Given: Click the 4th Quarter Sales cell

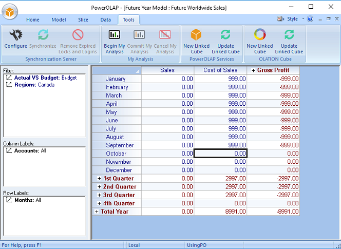Looking at the screenshot, I should point(167,203).
